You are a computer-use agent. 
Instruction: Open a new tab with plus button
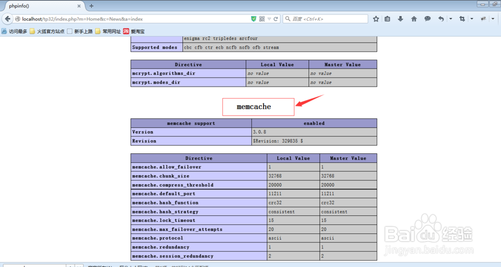click(91, 6)
